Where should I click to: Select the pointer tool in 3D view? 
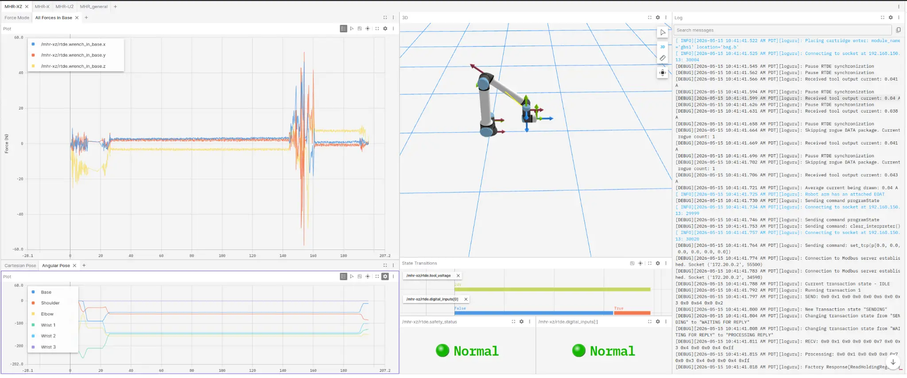click(x=663, y=32)
